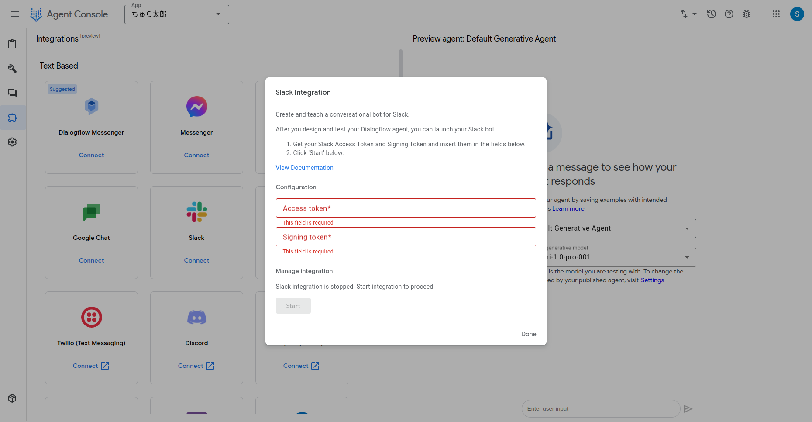Click the Integrations page title

pyautogui.click(x=57, y=39)
